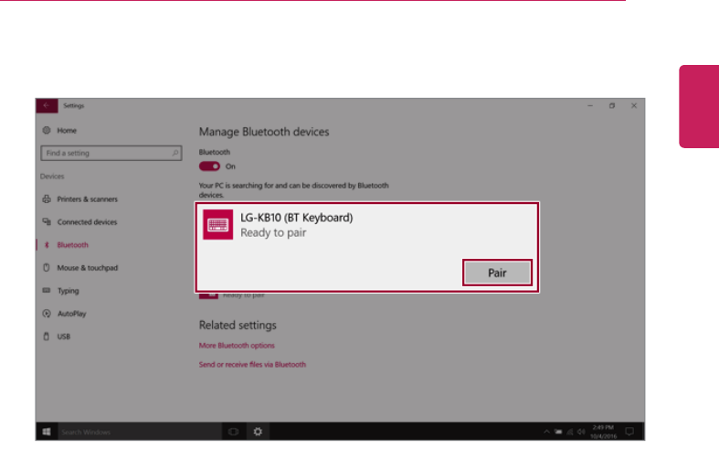Click the search magnifier icon
Screen dimensions: 719x461
pyautogui.click(x=175, y=153)
